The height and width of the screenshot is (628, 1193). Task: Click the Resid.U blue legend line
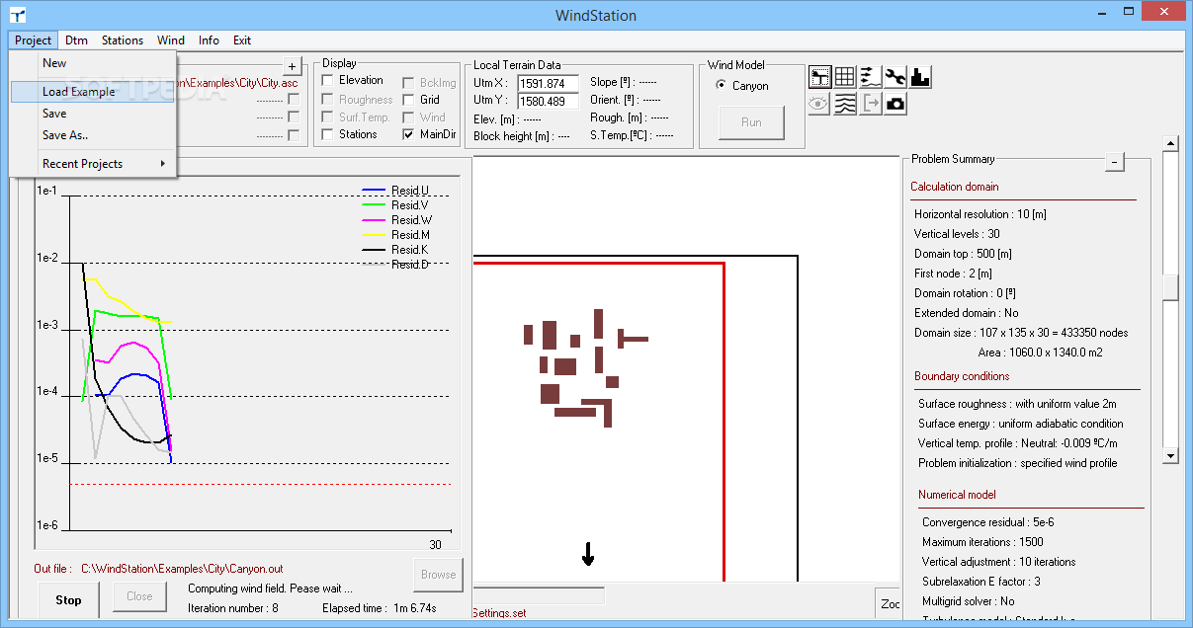coord(375,191)
